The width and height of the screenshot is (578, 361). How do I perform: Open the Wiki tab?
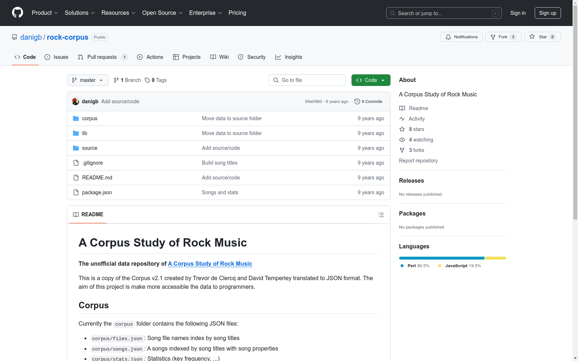coord(220,57)
